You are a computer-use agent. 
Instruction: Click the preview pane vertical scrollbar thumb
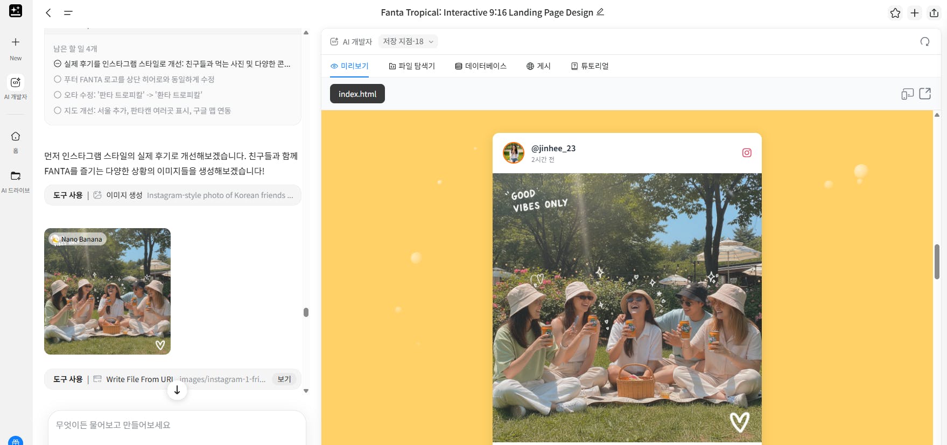937,262
